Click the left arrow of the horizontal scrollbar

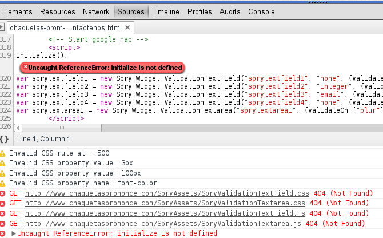(18, 128)
